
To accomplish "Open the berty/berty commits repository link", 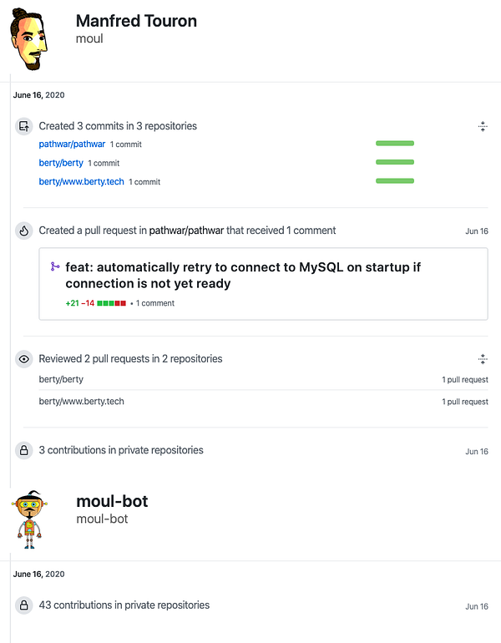I will coord(61,163).
